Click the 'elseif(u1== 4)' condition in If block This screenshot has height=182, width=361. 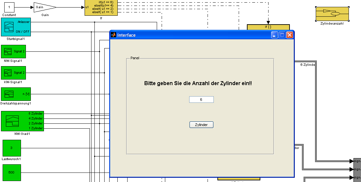(x=104, y=5)
